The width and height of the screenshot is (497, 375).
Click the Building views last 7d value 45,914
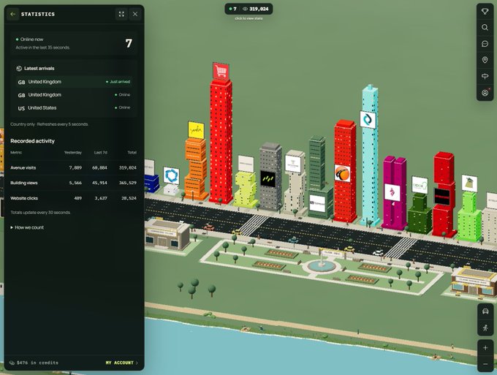click(x=99, y=183)
